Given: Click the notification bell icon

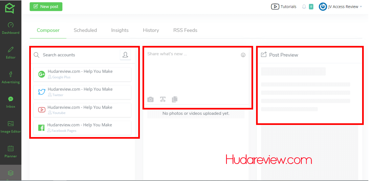Looking at the screenshot, I should coord(304,7).
